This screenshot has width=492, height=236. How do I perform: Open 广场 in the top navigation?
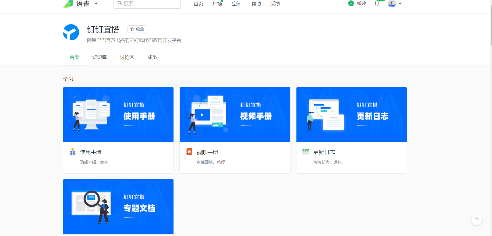point(217,4)
